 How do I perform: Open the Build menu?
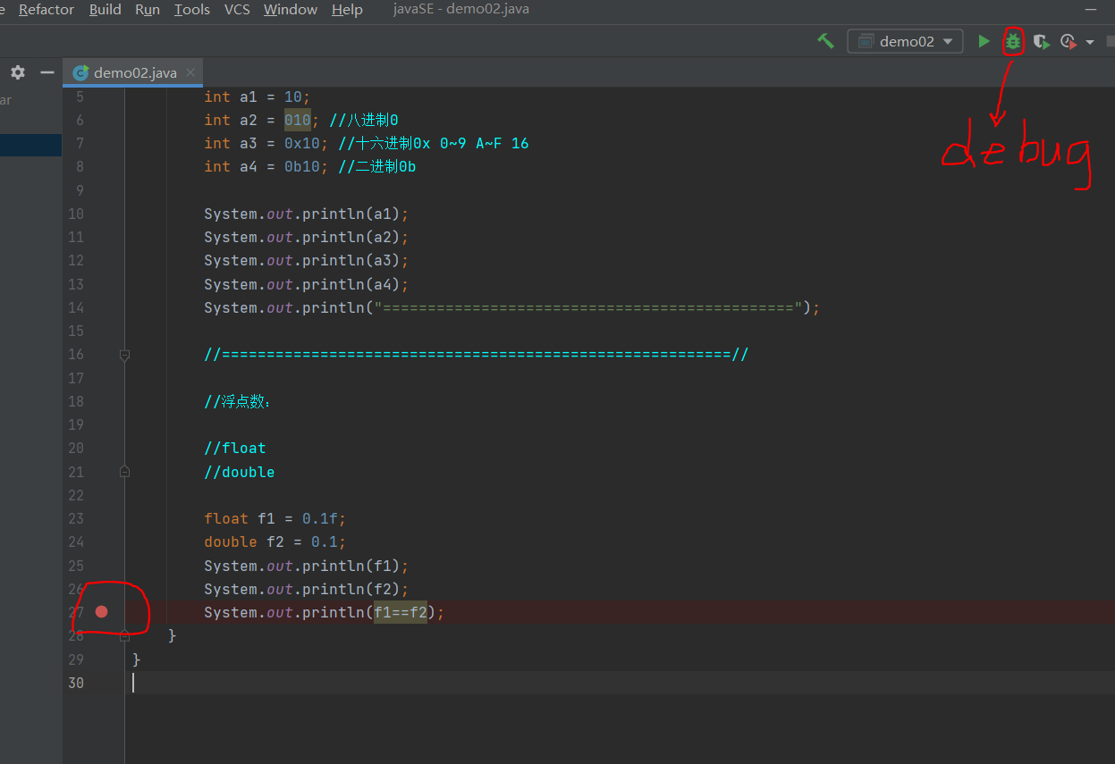click(x=106, y=10)
